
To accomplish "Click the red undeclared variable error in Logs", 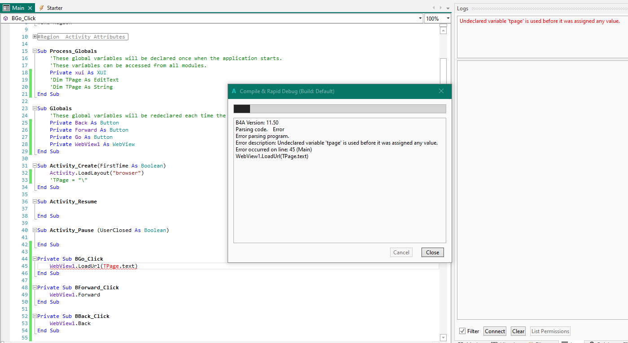I will [540, 21].
